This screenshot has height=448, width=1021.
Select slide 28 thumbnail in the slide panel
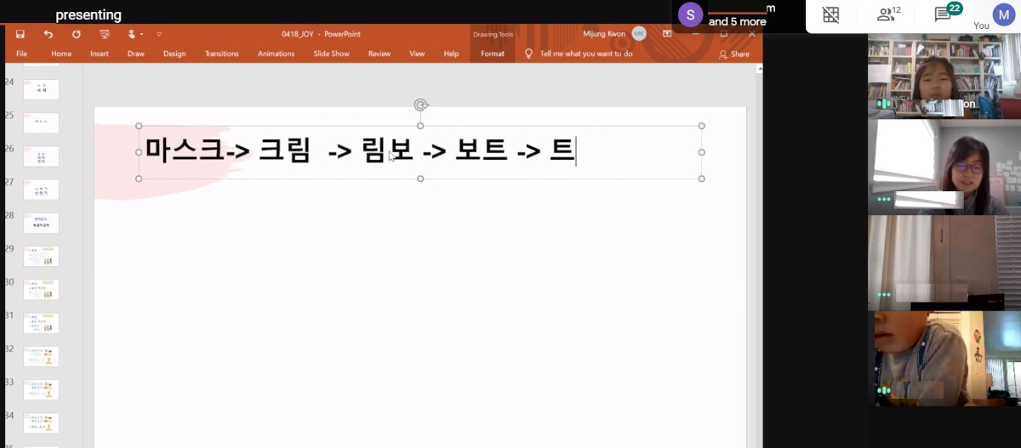click(x=41, y=223)
